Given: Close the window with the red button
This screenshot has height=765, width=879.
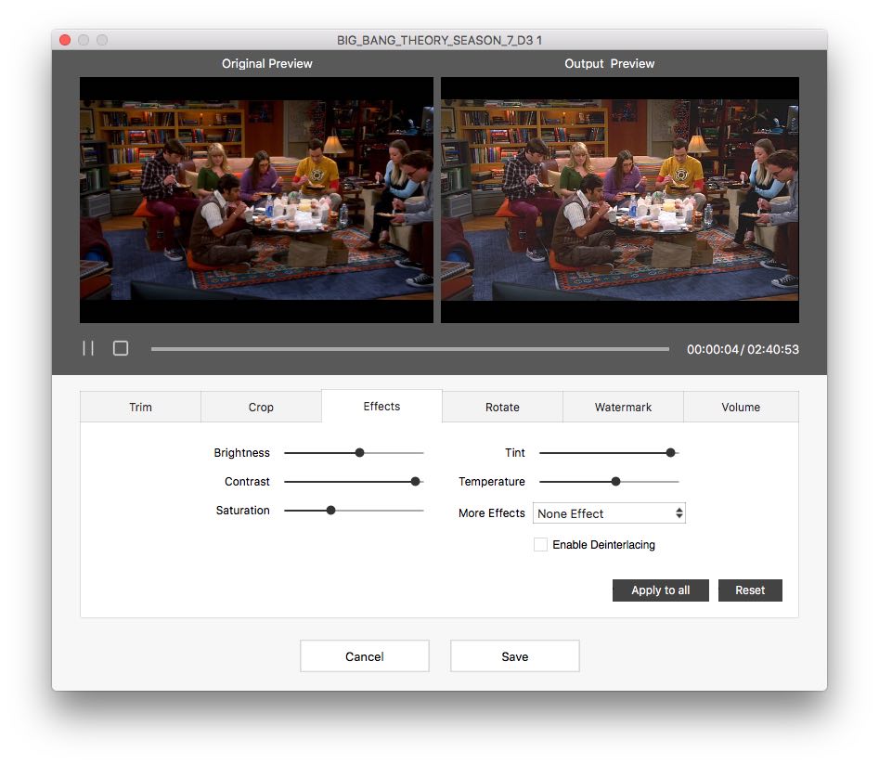Looking at the screenshot, I should [x=65, y=40].
